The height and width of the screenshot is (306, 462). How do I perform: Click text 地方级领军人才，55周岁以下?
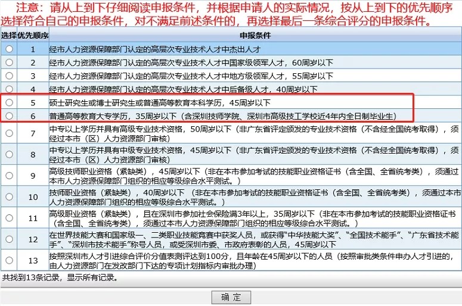[x=280, y=76]
